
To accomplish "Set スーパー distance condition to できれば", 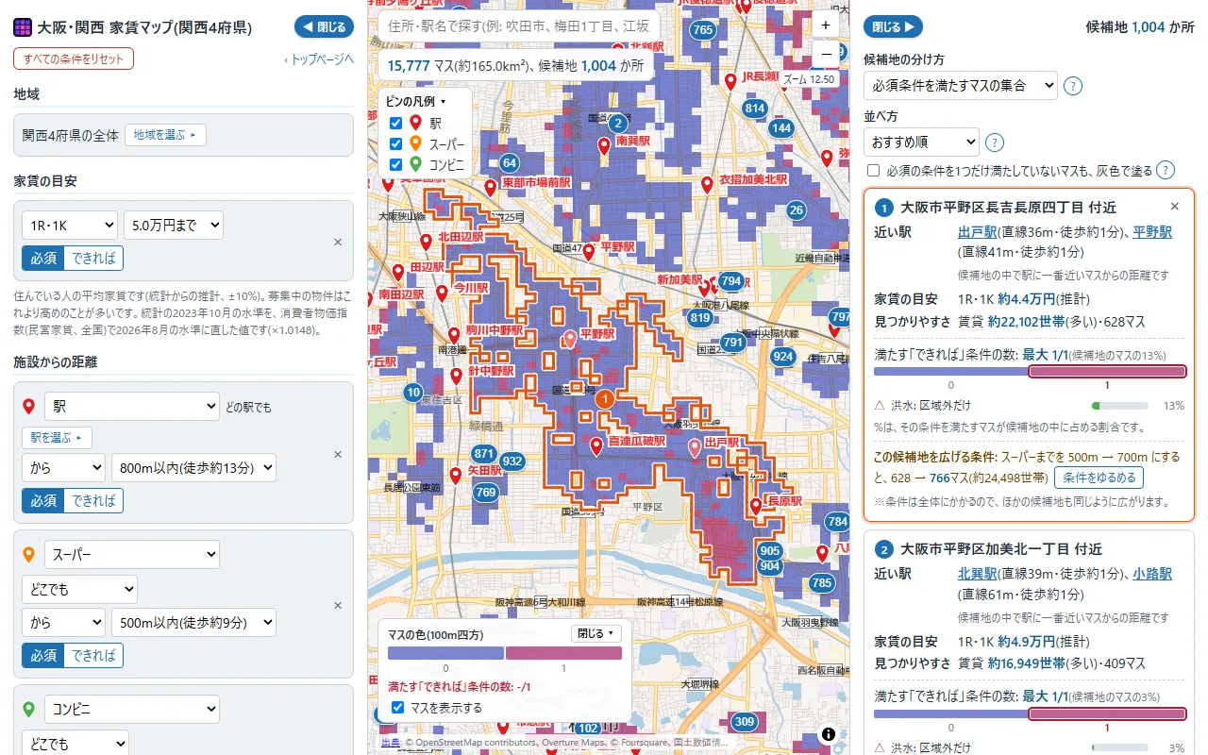I will [93, 655].
